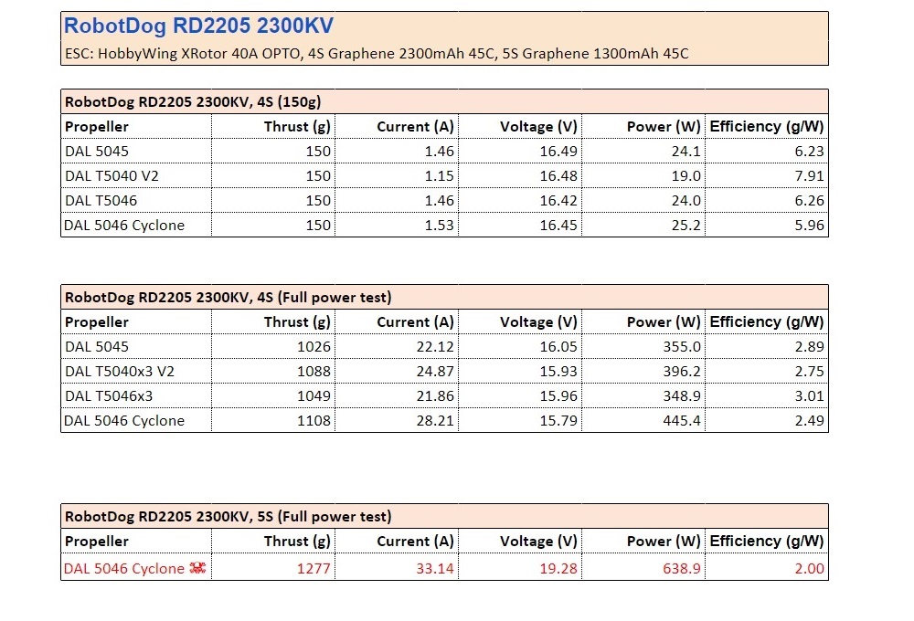This screenshot has height=621, width=914.
Task: Click the DAL T5040x3 V2 propeller cell
Action: click(119, 372)
